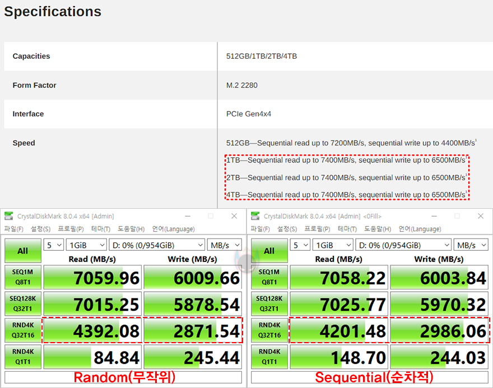Close the right 0Fill CrystalDiskMark window
The height and width of the screenshot is (388, 493).
(481, 216)
